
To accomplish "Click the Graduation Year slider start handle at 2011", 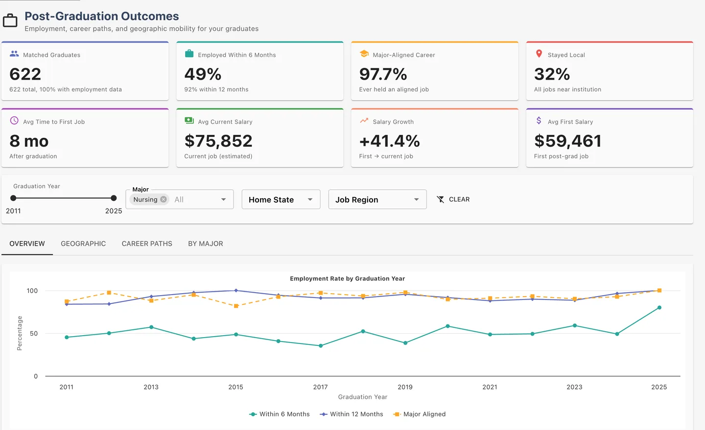I will pyautogui.click(x=13, y=198).
